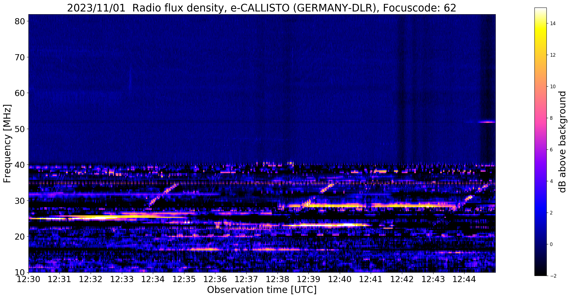Click the drifting burst near 34 MHz at 12:39:40
The image size is (571, 298).
click(327, 188)
